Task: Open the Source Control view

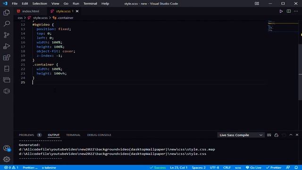Action: [x=7, y=35]
